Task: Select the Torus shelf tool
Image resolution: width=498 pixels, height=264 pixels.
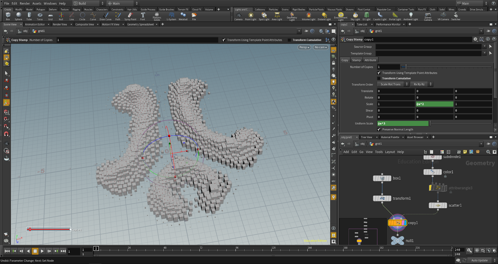Action: (x=40, y=16)
